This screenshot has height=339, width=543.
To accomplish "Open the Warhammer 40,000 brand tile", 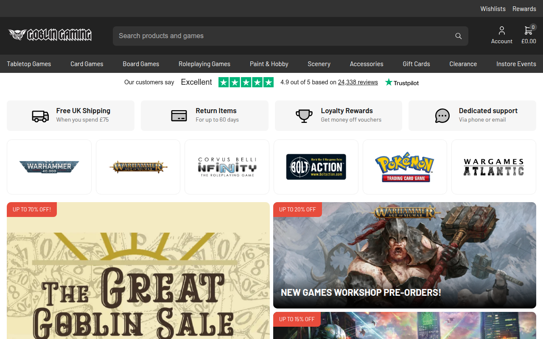I will point(49,167).
